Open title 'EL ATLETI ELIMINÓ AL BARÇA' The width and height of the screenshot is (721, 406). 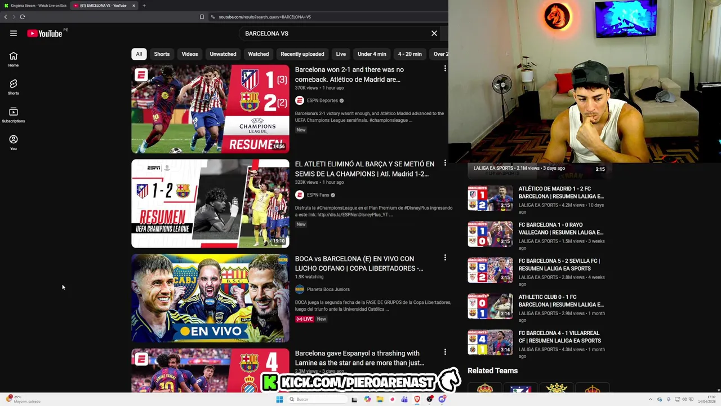point(364,169)
